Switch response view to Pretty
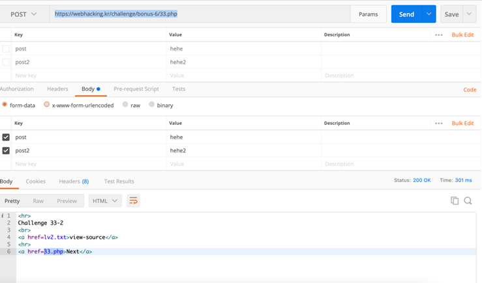 [12, 201]
